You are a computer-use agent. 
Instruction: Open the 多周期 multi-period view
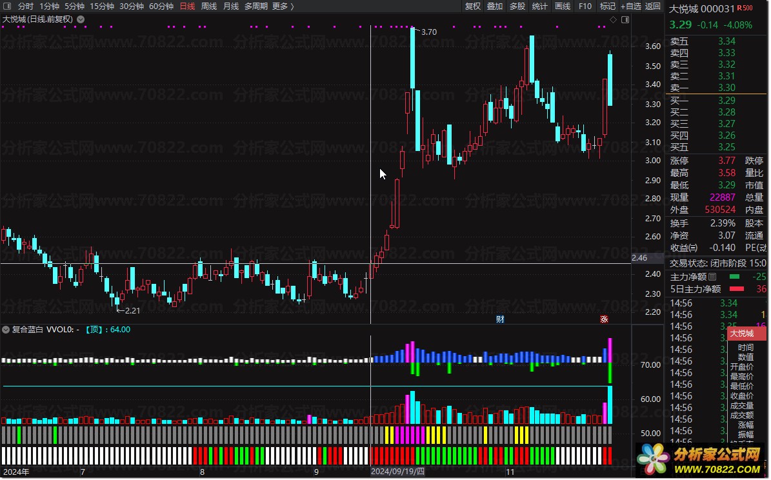click(255, 6)
